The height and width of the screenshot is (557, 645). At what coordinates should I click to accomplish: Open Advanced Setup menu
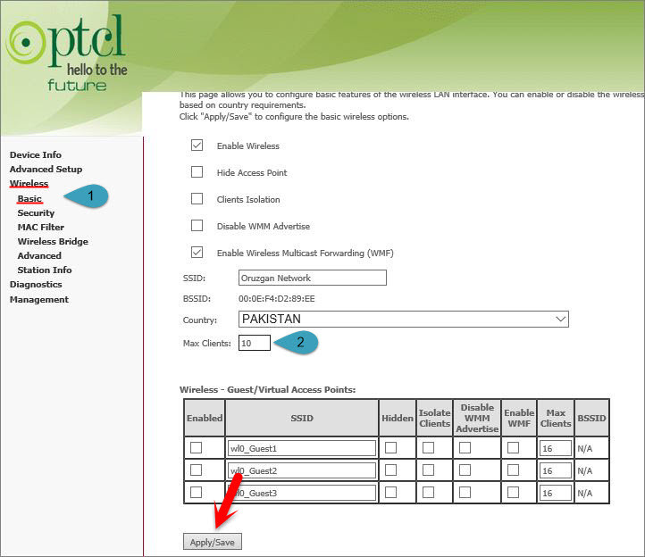[46, 169]
